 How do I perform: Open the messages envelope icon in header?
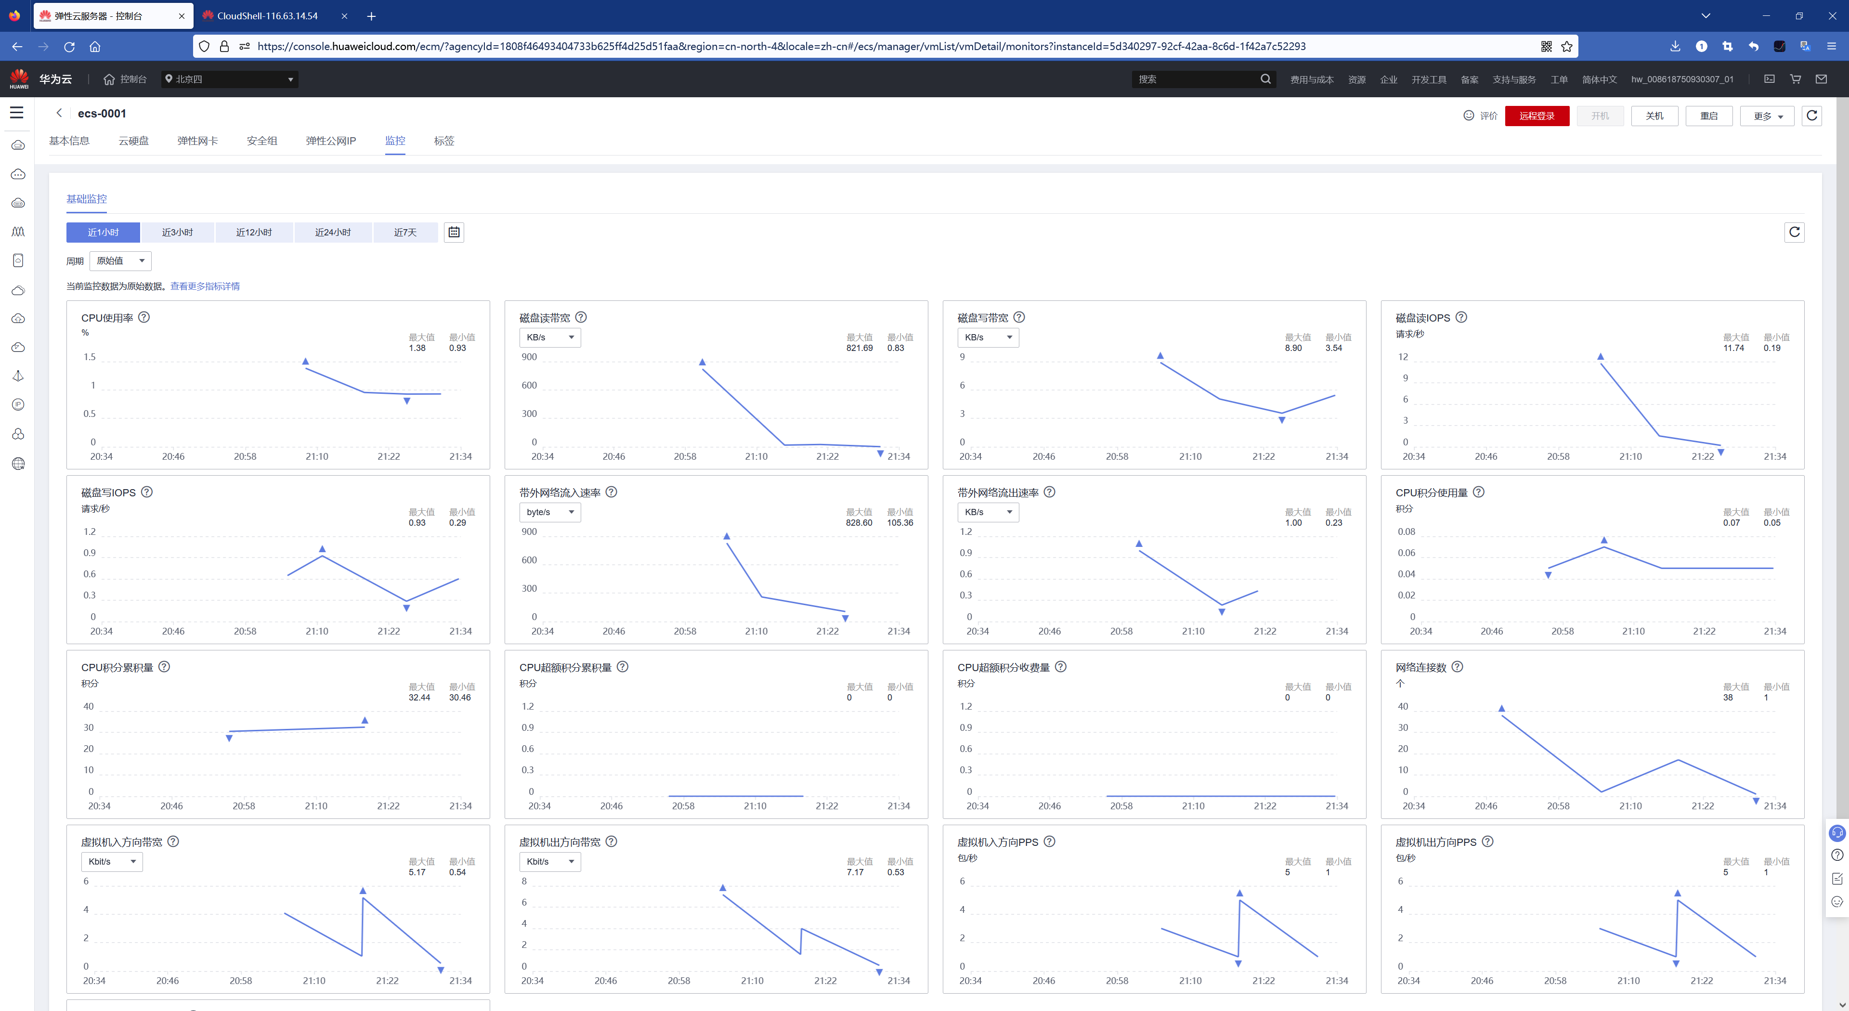coord(1821,79)
